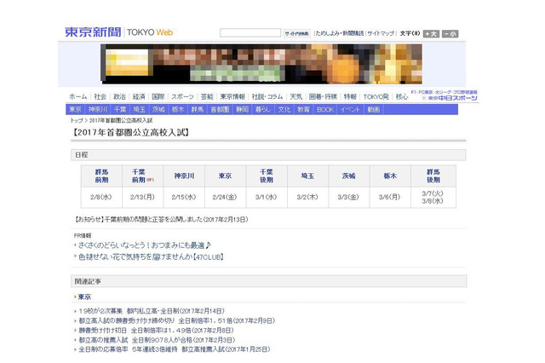Open 千葉前期 in the schedule table
The width and height of the screenshot is (545, 363).
coord(139,176)
